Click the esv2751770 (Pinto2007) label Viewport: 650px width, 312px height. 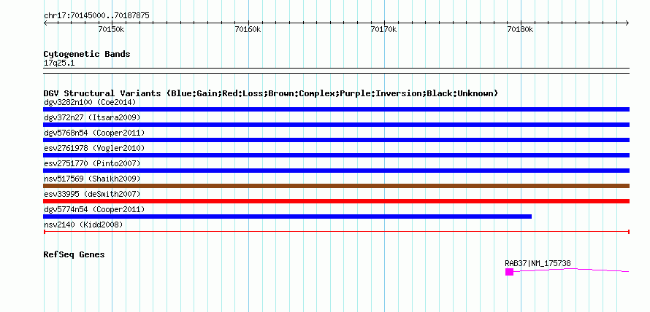[x=92, y=163]
